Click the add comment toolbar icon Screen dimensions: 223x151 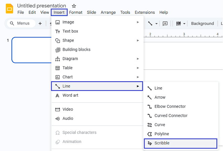click(x=165, y=23)
